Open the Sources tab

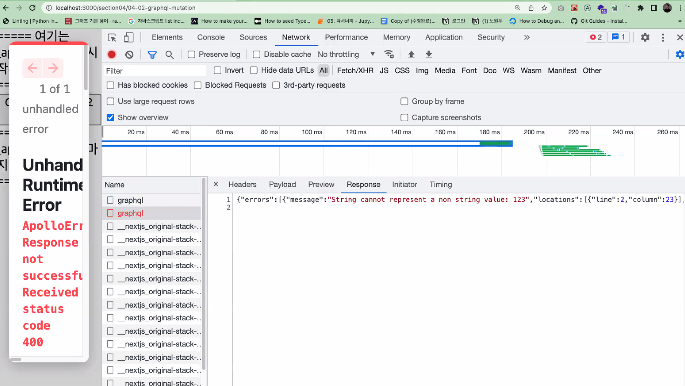pos(253,37)
